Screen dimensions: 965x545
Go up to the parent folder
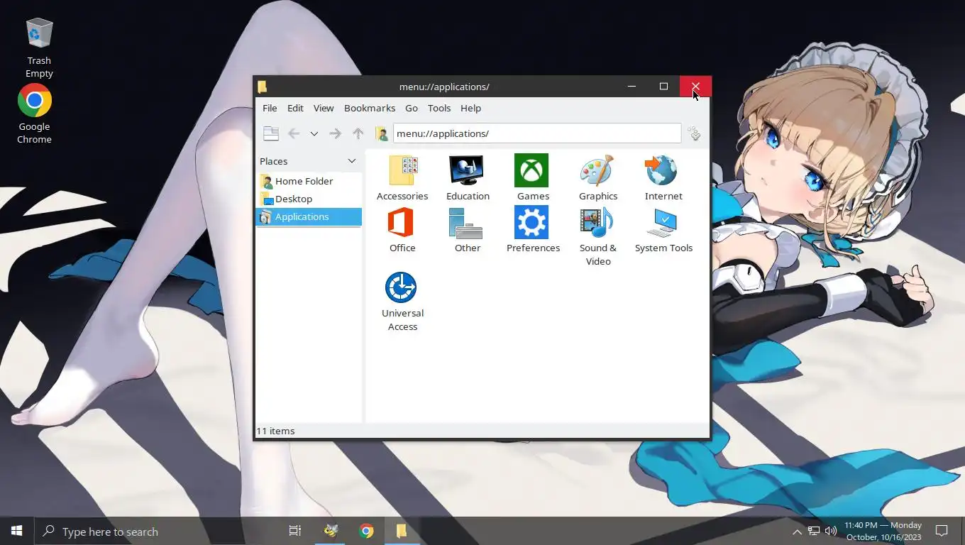(x=358, y=133)
